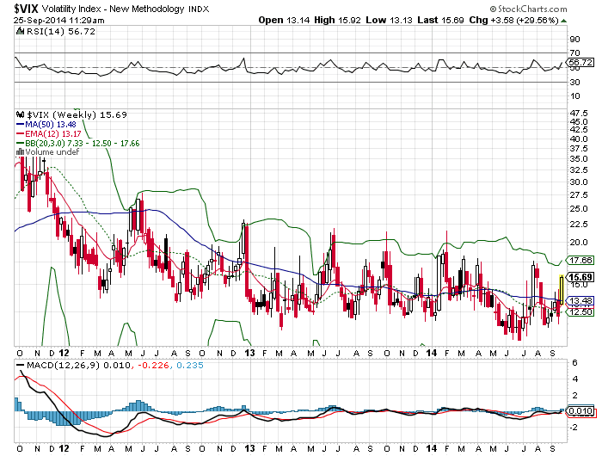Click the 70 level label on RSI axis
The image size is (602, 456).
tap(574, 53)
